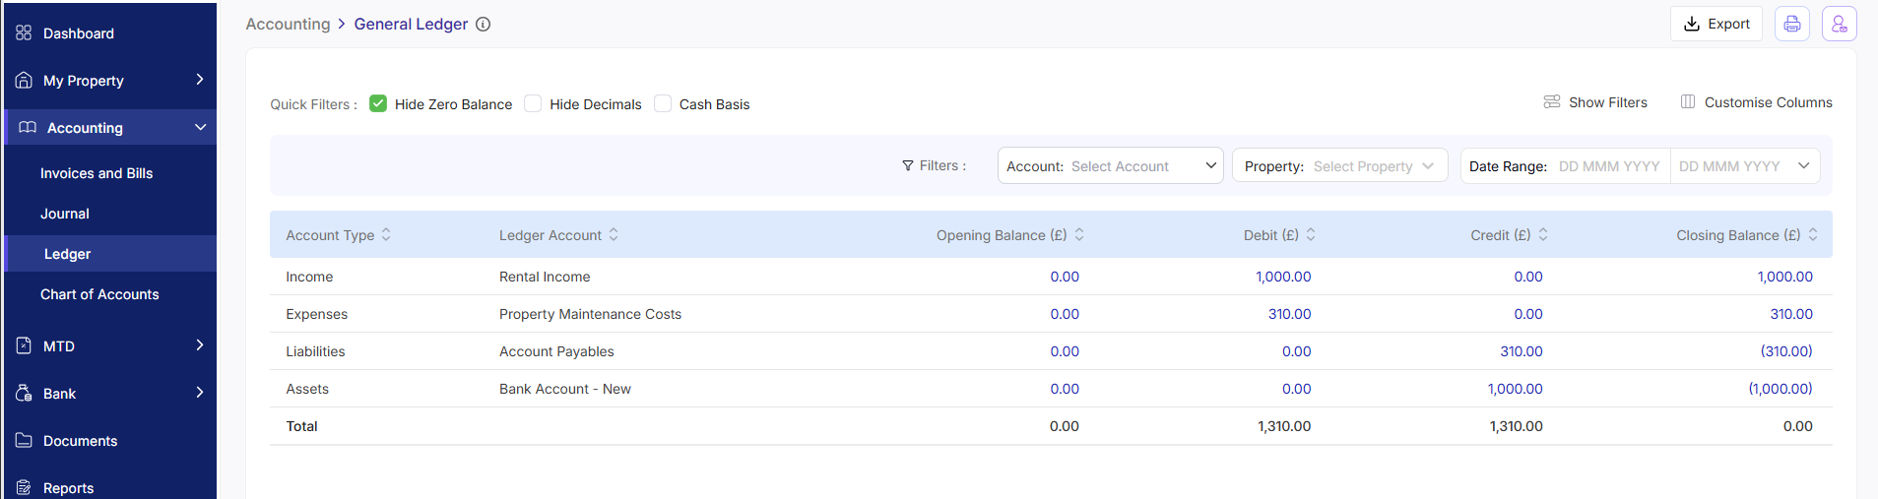Click Show Filters link
The height and width of the screenshot is (499, 1878).
click(x=1595, y=102)
